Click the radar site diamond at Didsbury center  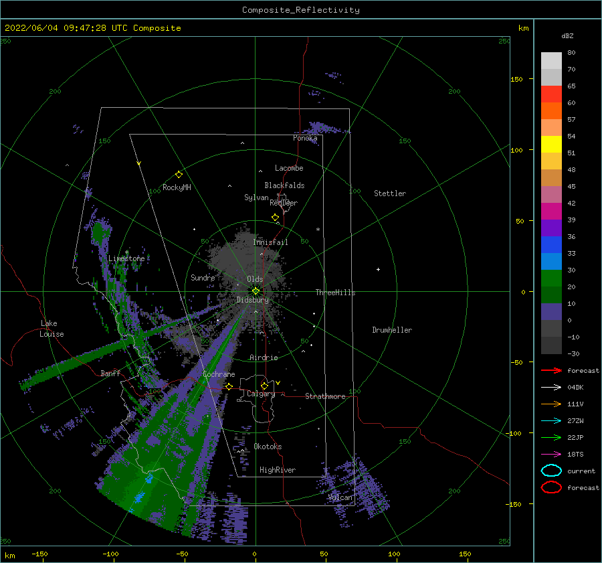click(x=256, y=291)
